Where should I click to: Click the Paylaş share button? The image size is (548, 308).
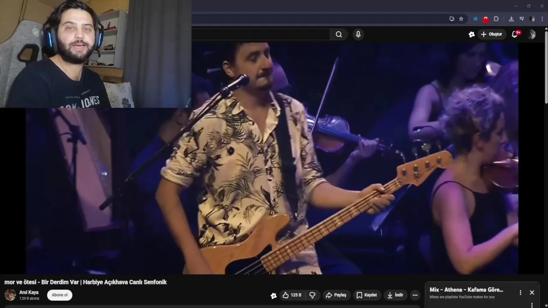[336, 295]
